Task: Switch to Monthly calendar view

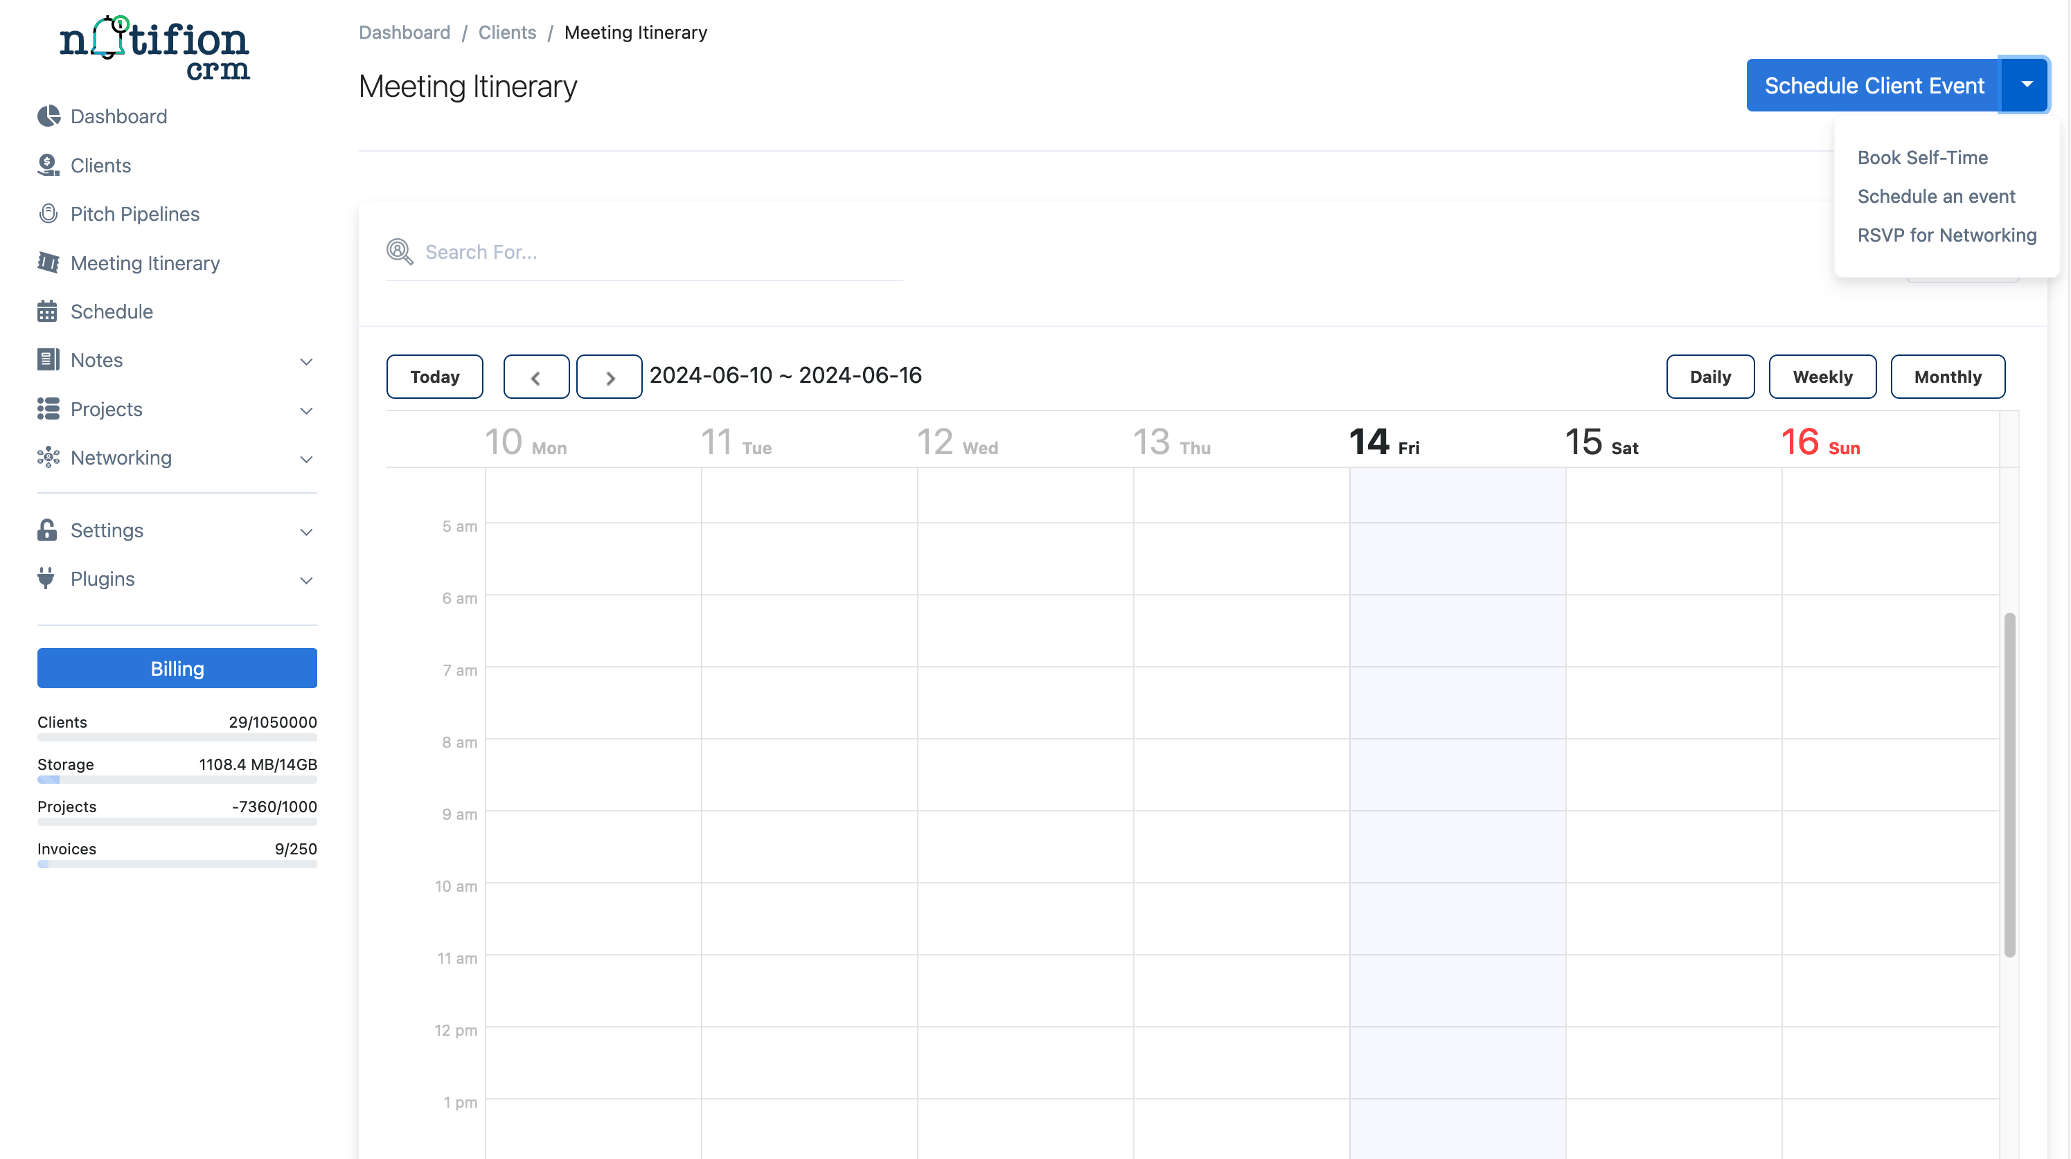Action: click(x=1947, y=376)
